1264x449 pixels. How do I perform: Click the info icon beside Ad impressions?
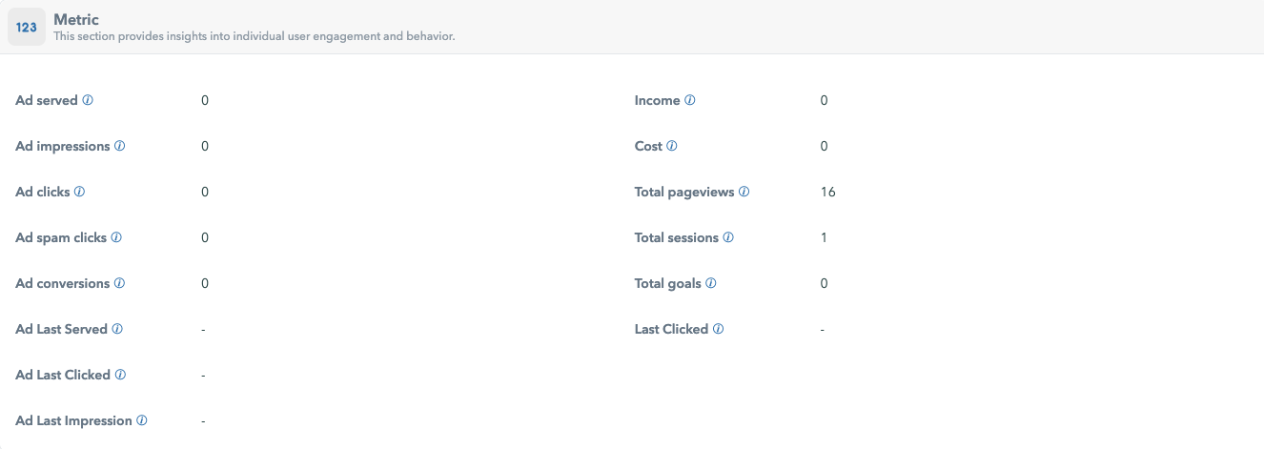[x=120, y=146]
